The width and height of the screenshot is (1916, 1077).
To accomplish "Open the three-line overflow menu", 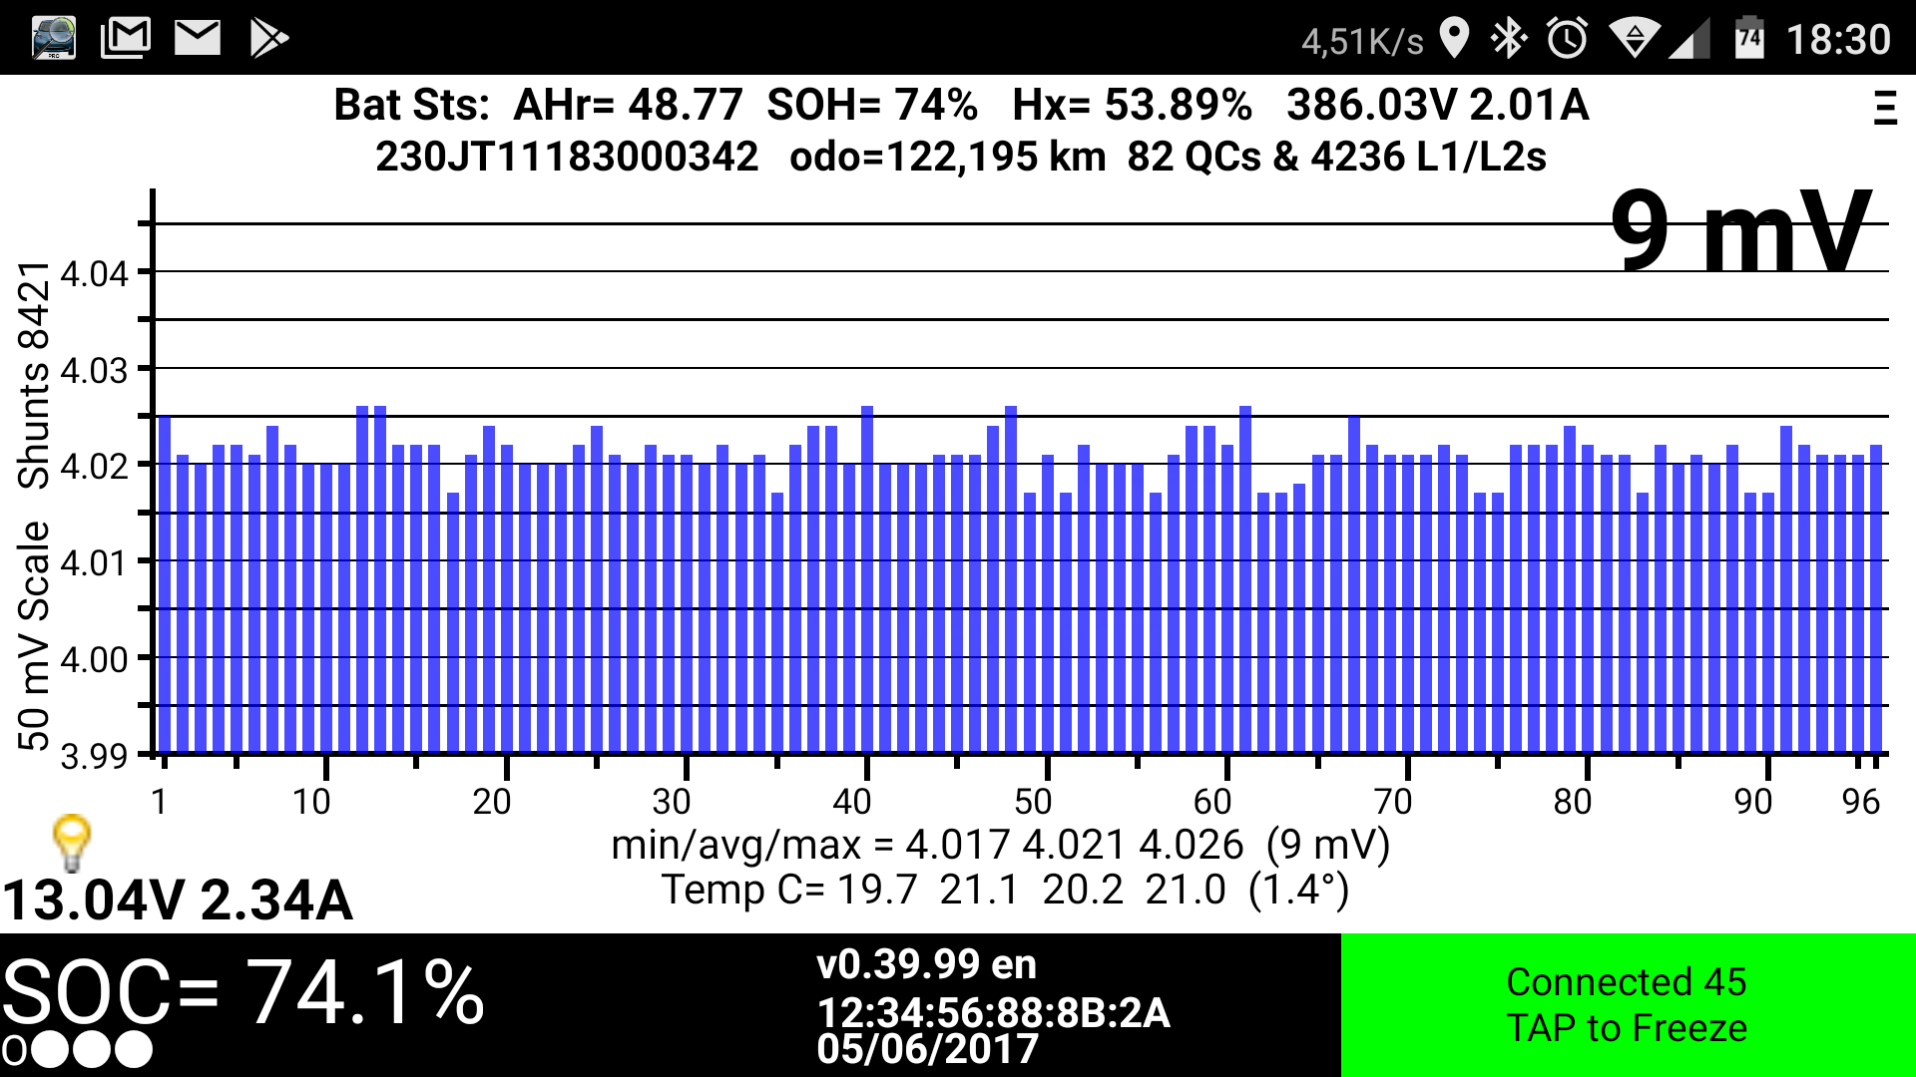I will coord(1884,108).
